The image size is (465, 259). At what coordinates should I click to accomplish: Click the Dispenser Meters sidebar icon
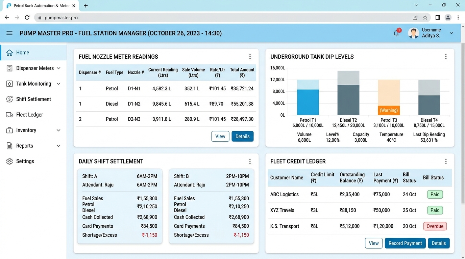[x=9, y=68]
